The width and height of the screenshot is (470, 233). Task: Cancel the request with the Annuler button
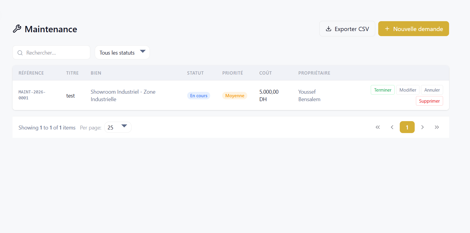pyautogui.click(x=432, y=90)
